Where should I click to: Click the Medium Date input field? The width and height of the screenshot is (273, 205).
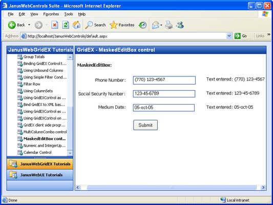pyautogui.click(x=164, y=108)
